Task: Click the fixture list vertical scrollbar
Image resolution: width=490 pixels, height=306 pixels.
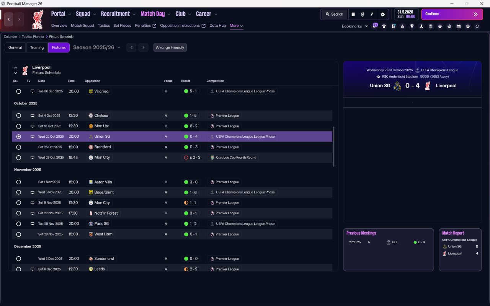Action: click(x=334, y=146)
